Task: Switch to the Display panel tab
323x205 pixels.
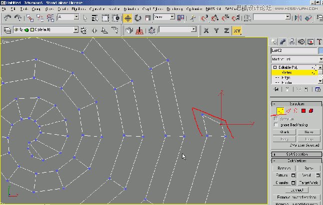Action: pyautogui.click(x=310, y=42)
